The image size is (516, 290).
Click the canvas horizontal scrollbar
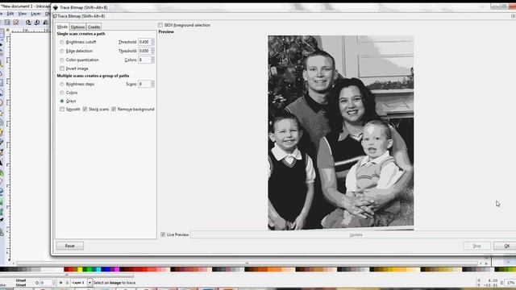[247, 263]
